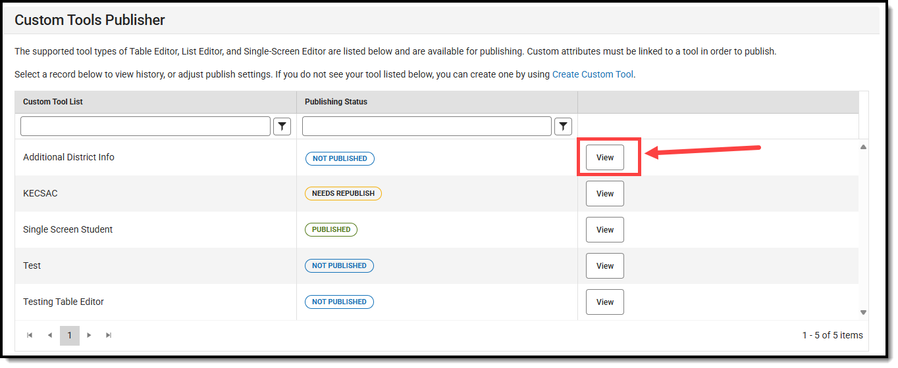The height and width of the screenshot is (368, 898).
Task: Click the Custom Tool List filter text box
Action: tap(145, 126)
